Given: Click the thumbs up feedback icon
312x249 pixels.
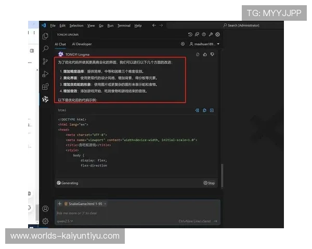Looking at the screenshot, I should 205,54.
